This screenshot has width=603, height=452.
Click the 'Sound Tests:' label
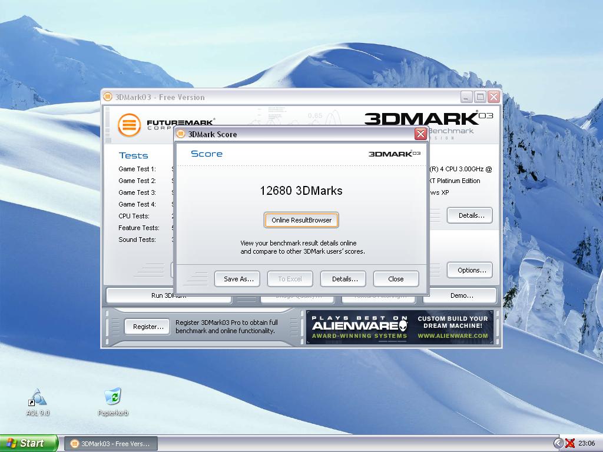point(137,240)
